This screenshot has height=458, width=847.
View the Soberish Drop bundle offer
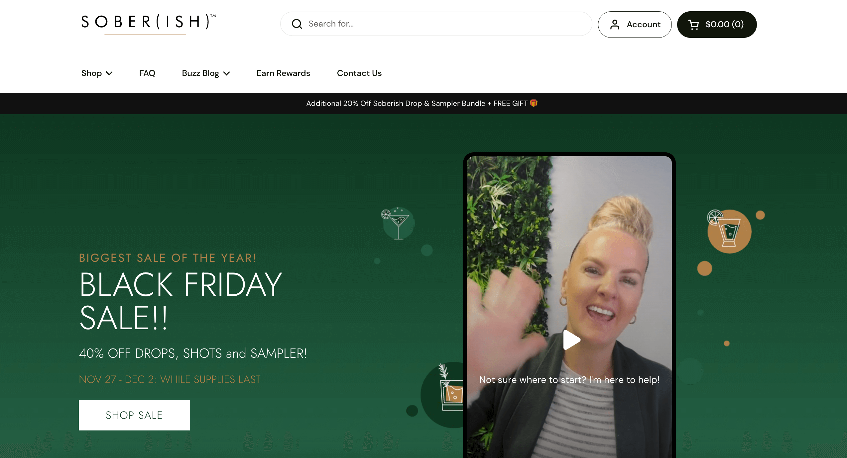(x=422, y=104)
